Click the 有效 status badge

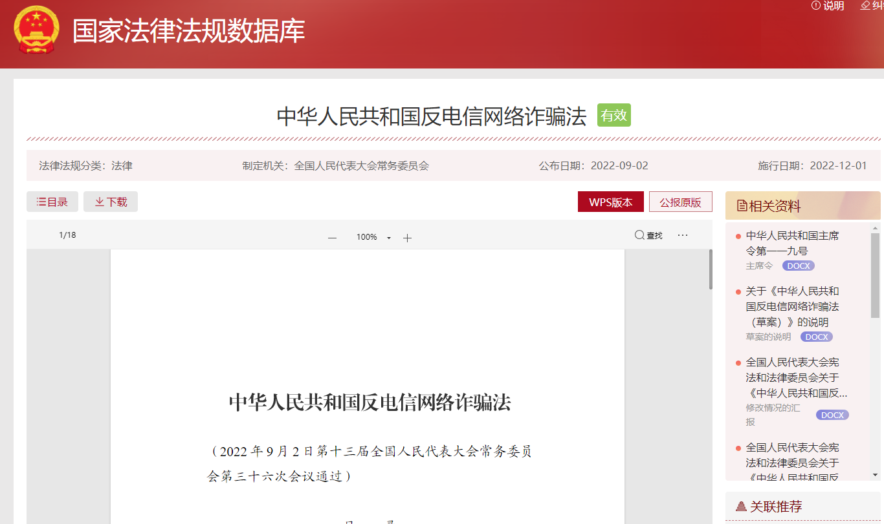(613, 116)
